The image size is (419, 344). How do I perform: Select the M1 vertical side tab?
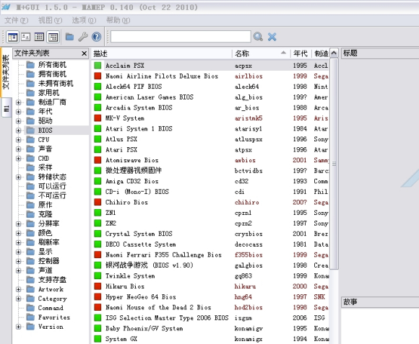click(x=7, y=108)
